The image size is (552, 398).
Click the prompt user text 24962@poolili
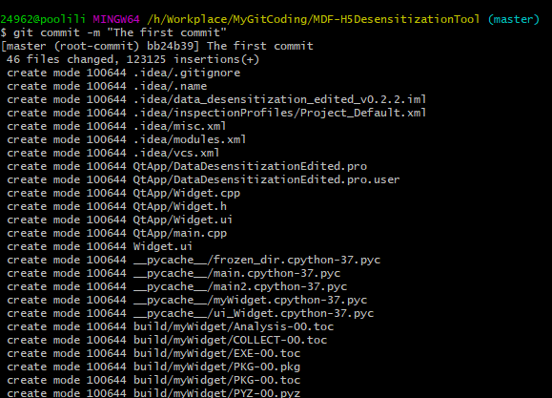(x=43, y=19)
